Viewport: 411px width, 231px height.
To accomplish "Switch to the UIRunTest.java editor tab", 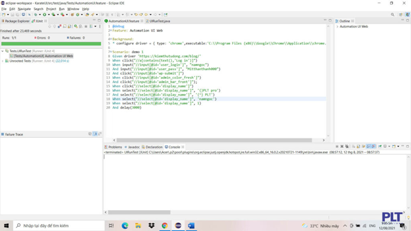I will (x=158, y=21).
